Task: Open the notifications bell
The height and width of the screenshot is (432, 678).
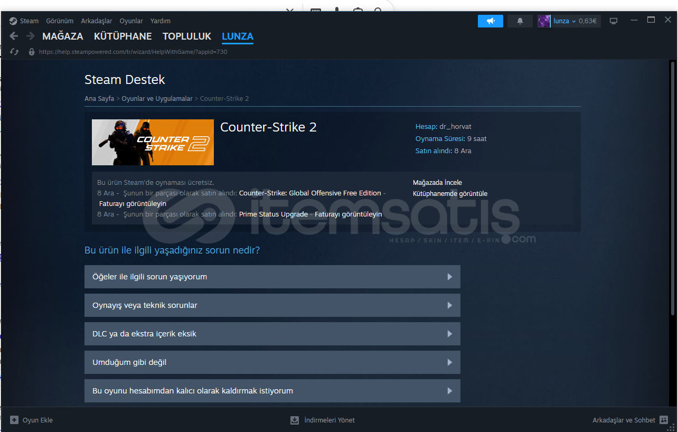Action: [x=520, y=21]
